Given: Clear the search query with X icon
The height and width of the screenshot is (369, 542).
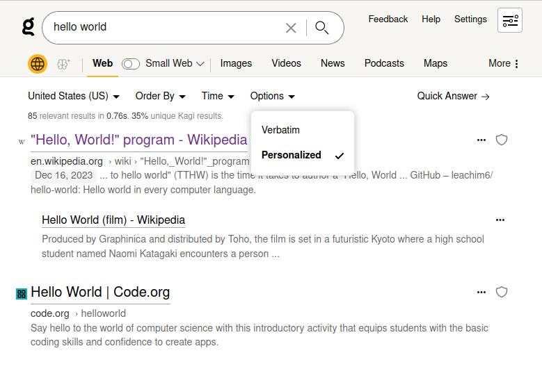Looking at the screenshot, I should pyautogui.click(x=291, y=28).
